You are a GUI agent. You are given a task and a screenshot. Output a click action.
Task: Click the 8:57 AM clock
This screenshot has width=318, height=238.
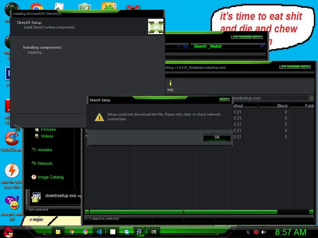291,232
